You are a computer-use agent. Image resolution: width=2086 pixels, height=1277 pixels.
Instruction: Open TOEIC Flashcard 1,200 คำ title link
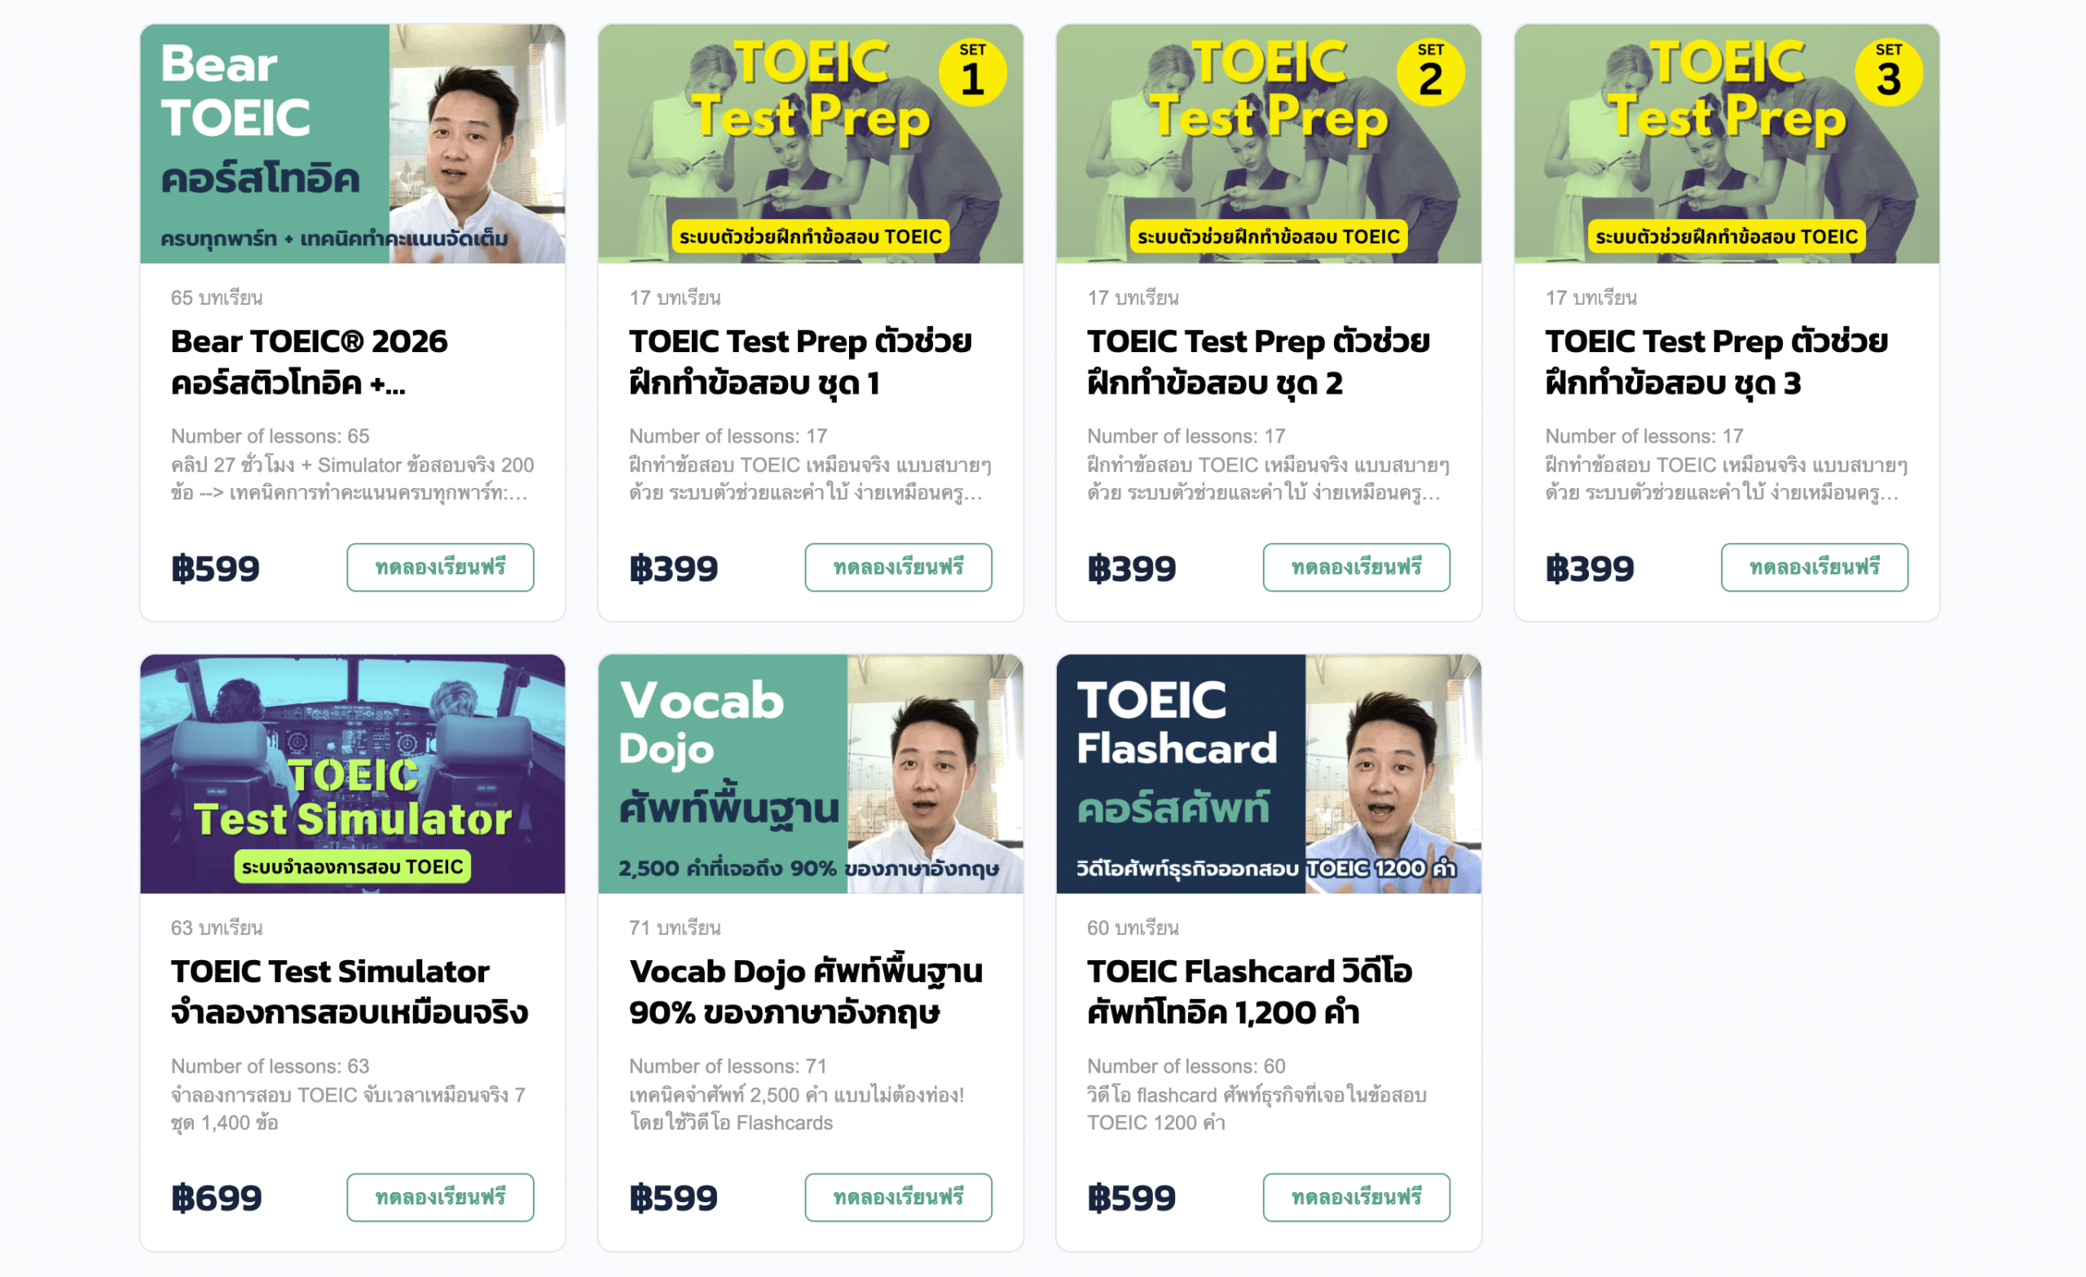[1250, 992]
